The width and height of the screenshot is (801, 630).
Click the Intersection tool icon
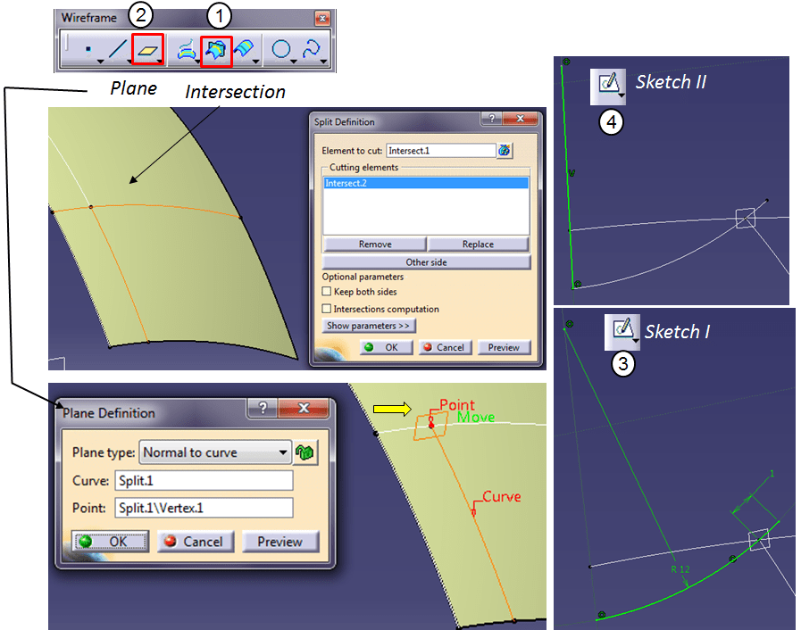coord(217,52)
